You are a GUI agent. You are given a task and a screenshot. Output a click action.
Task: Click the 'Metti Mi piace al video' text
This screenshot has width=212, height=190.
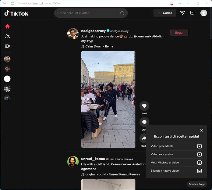point(165,163)
